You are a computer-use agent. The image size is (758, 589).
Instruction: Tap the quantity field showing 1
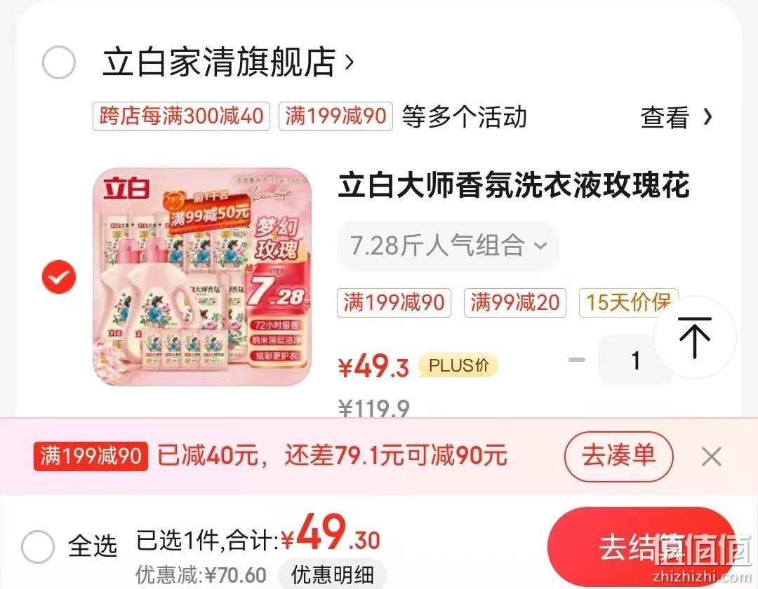pyautogui.click(x=634, y=360)
